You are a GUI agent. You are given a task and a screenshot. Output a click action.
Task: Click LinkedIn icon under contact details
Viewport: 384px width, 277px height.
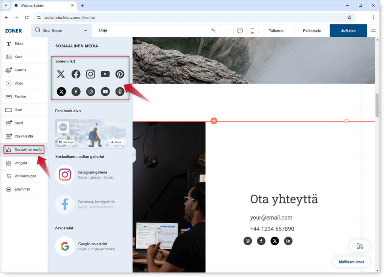pyautogui.click(x=288, y=241)
